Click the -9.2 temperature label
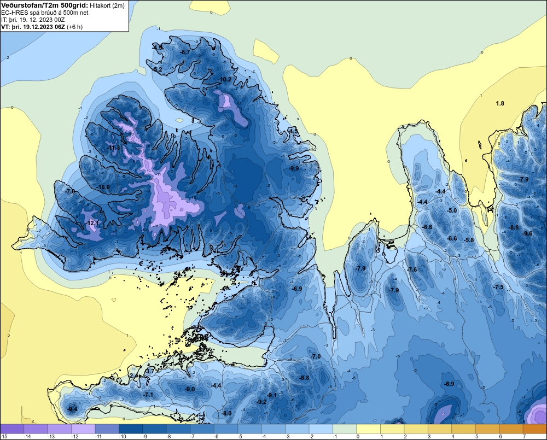This screenshot has width=547, height=440. (x=261, y=402)
